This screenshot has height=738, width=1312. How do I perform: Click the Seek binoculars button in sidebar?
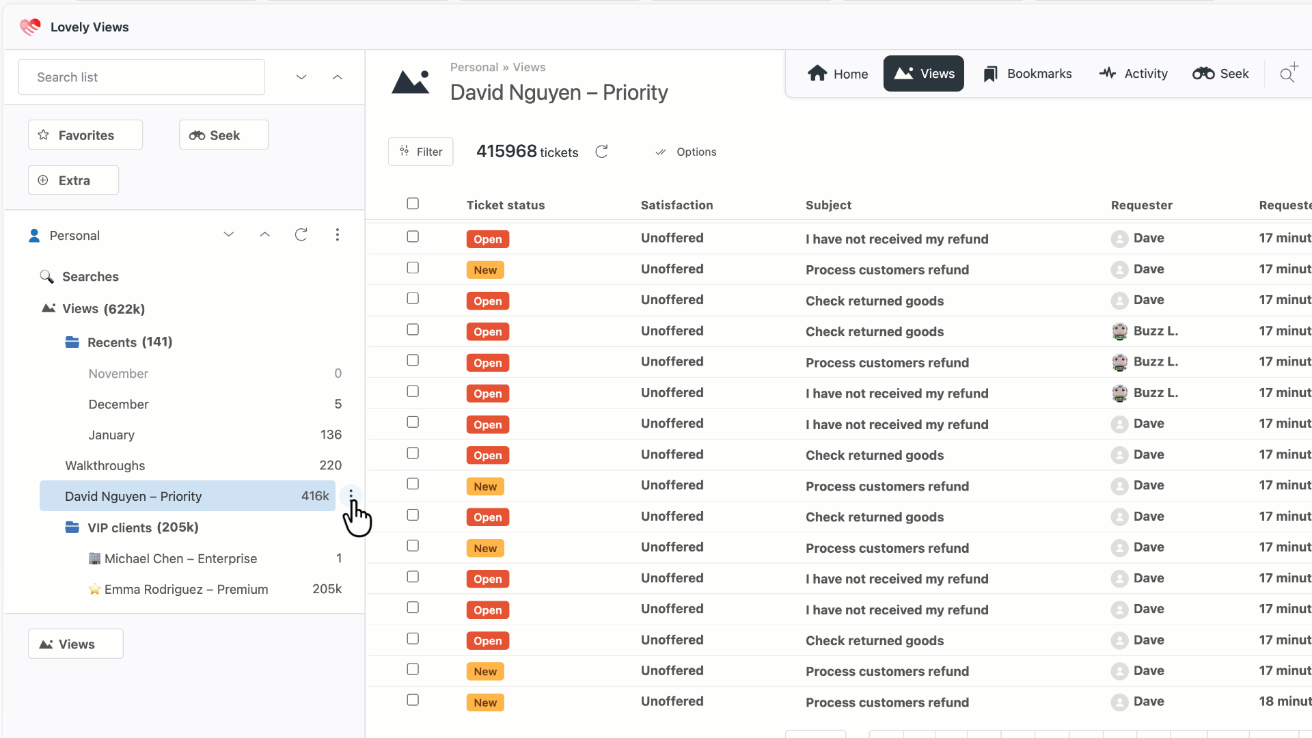[x=223, y=135]
